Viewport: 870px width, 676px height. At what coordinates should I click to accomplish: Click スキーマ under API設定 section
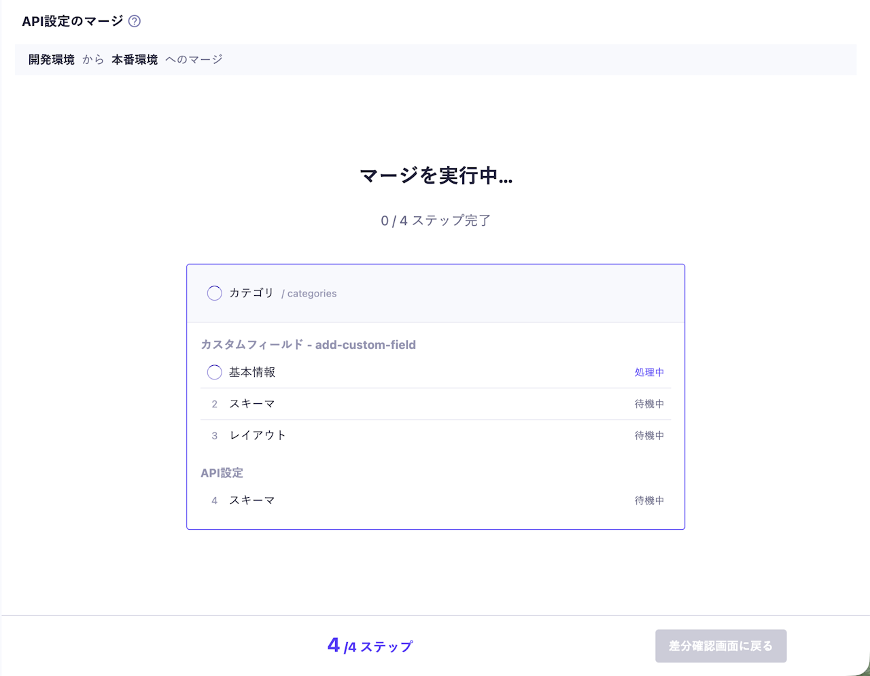252,501
